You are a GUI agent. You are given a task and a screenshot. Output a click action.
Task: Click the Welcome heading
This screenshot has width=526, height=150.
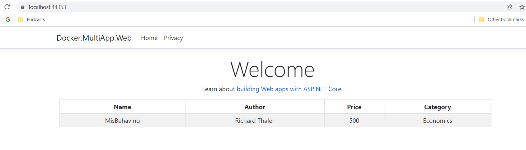point(272,69)
